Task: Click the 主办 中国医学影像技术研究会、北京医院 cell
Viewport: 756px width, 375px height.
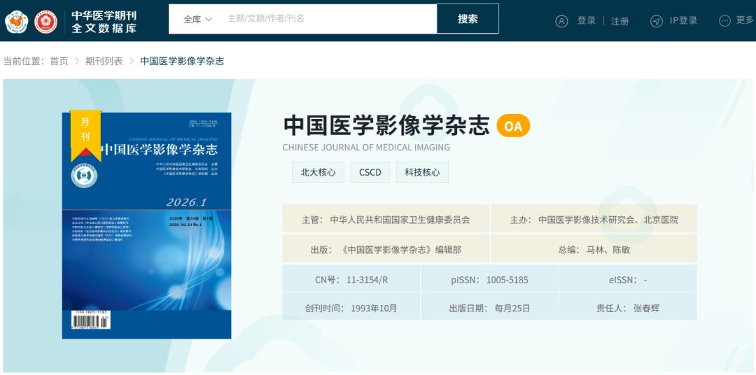Action: pos(594,220)
